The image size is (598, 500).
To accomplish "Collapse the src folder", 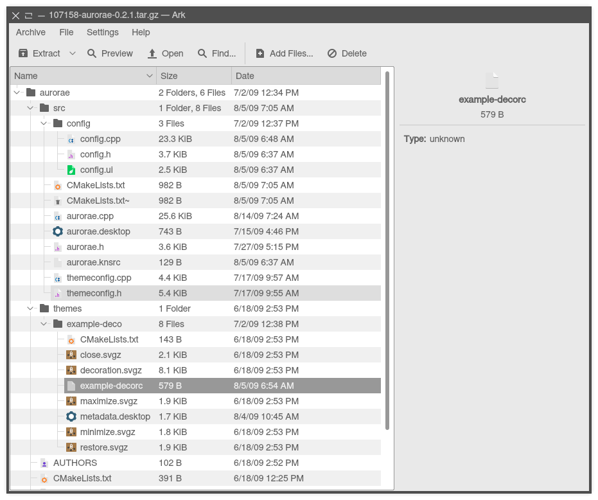I will (30, 108).
